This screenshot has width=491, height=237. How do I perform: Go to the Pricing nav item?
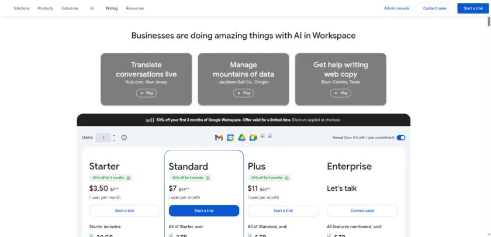pyautogui.click(x=112, y=8)
